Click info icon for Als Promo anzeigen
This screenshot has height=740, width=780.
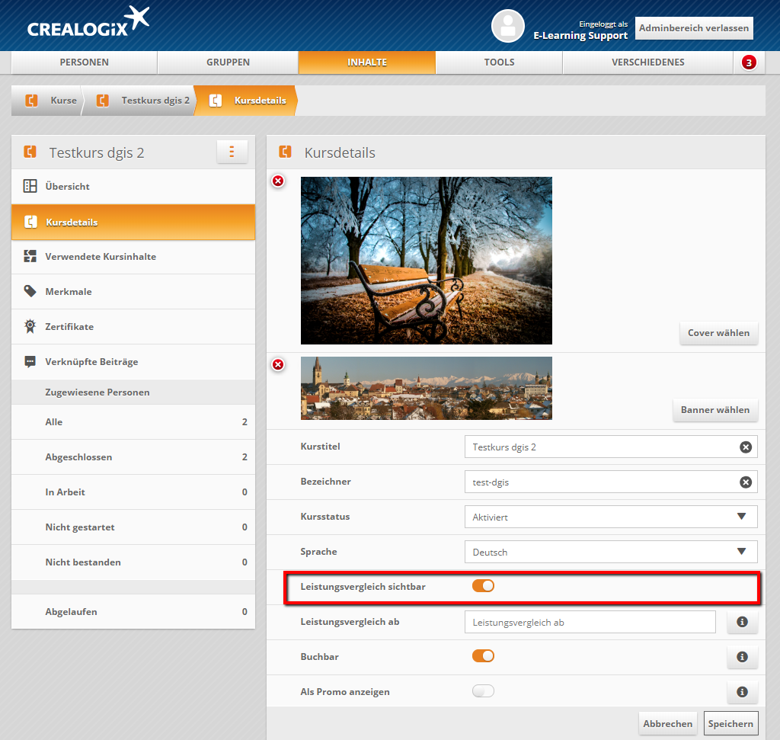point(742,692)
